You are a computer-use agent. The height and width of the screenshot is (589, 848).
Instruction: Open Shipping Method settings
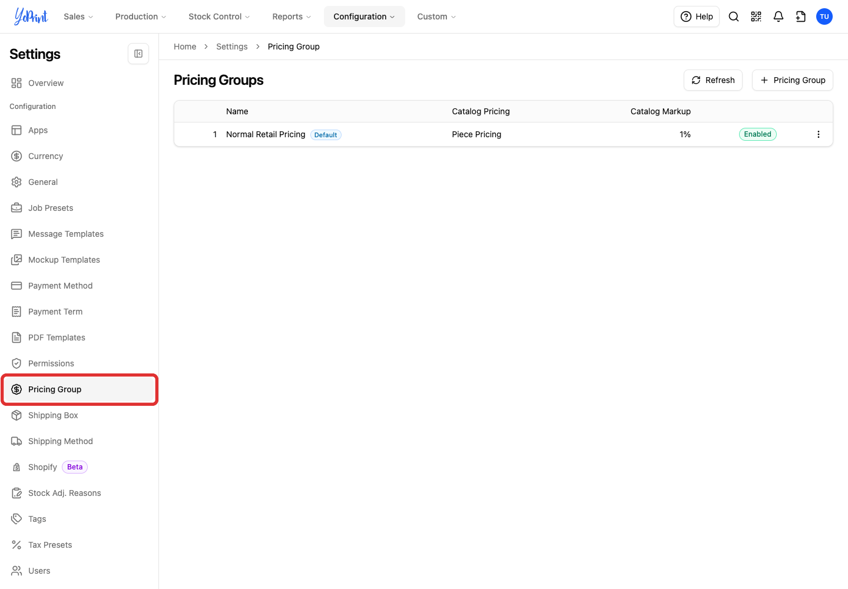pos(79,441)
